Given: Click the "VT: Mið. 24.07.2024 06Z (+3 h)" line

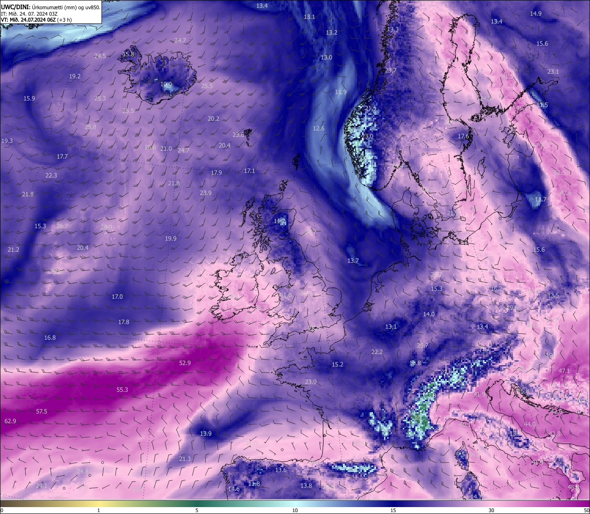Looking at the screenshot, I should [x=36, y=20].
